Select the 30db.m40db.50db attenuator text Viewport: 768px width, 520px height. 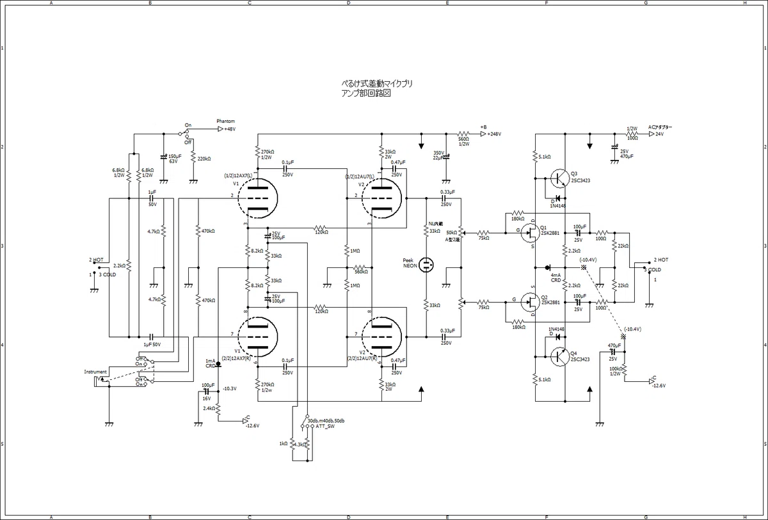pyautogui.click(x=326, y=420)
